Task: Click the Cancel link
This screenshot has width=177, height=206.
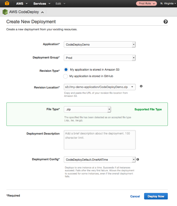Action: tap(135, 196)
